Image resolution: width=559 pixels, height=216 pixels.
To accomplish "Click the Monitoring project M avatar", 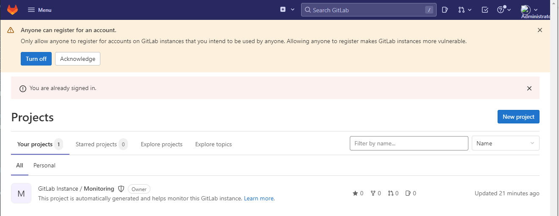I will pyautogui.click(x=21, y=193).
